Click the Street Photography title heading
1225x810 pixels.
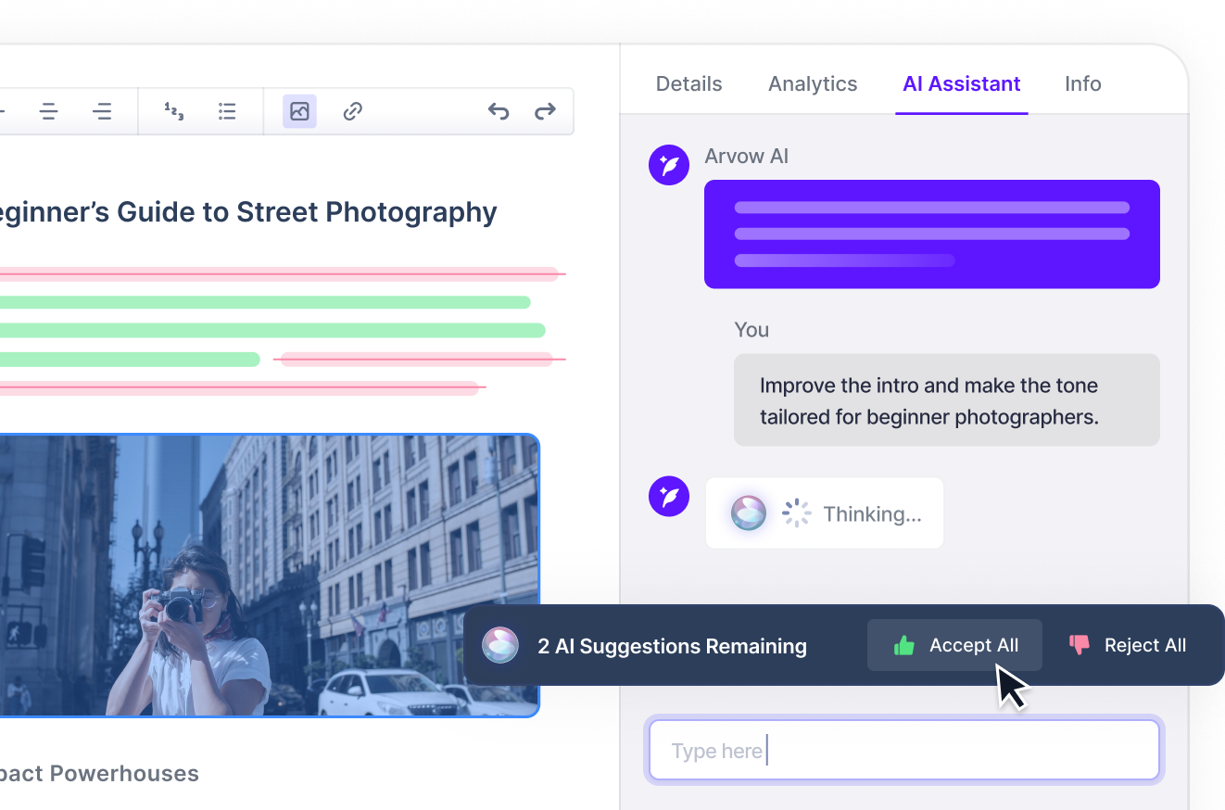(x=248, y=211)
